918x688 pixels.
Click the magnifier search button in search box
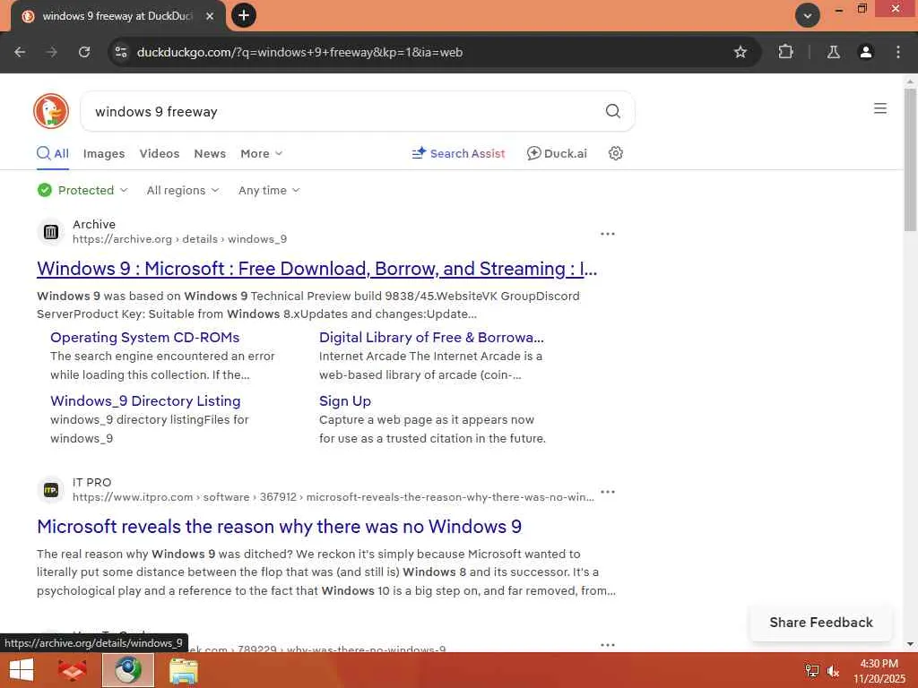point(612,110)
